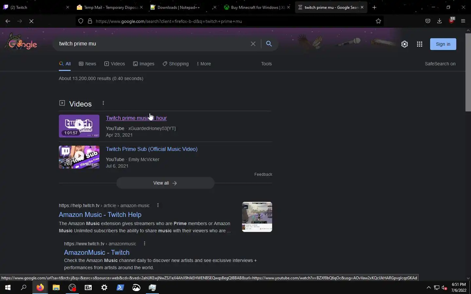471x294 pixels.
Task: Open Windows taskbar search
Action: point(24,287)
